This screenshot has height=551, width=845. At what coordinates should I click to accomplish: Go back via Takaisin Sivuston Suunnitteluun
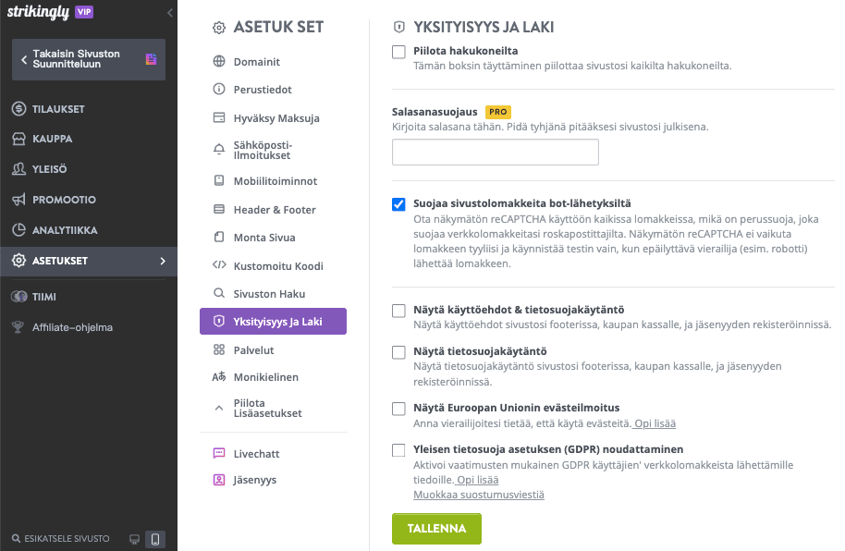point(88,59)
